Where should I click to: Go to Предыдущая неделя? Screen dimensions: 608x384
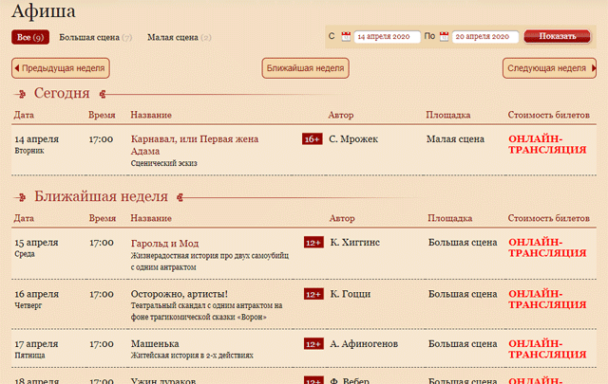[61, 68]
